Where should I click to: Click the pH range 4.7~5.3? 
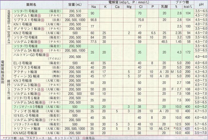[x=201, y=111]
